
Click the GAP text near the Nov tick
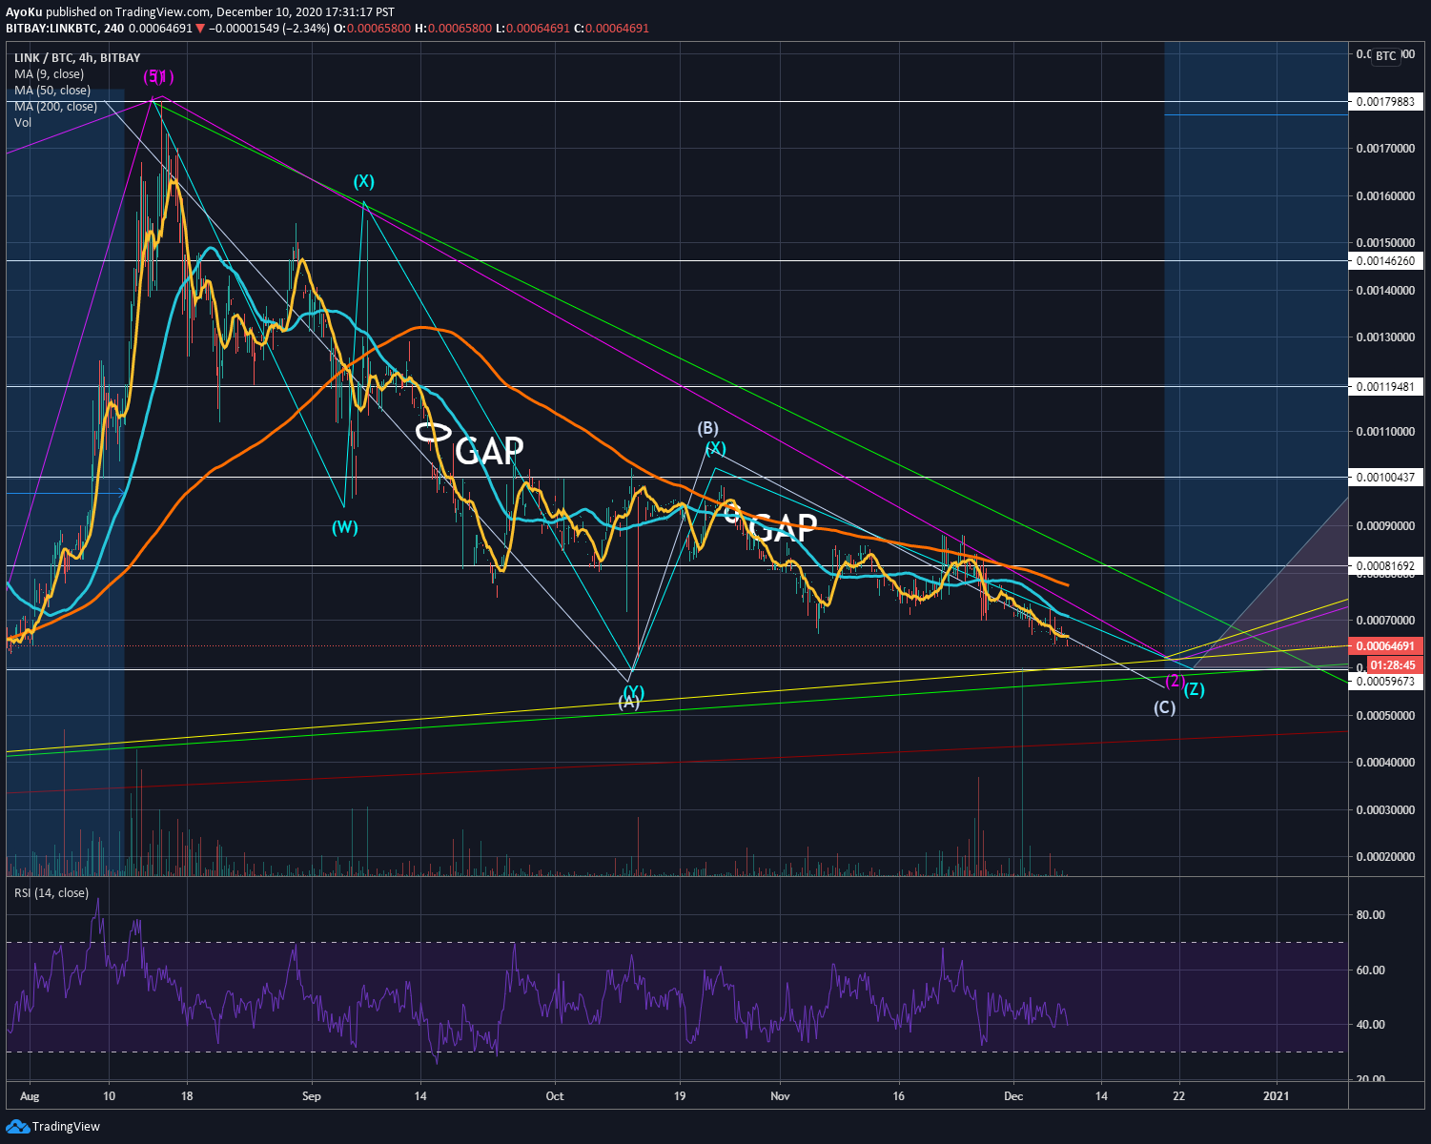tap(784, 528)
